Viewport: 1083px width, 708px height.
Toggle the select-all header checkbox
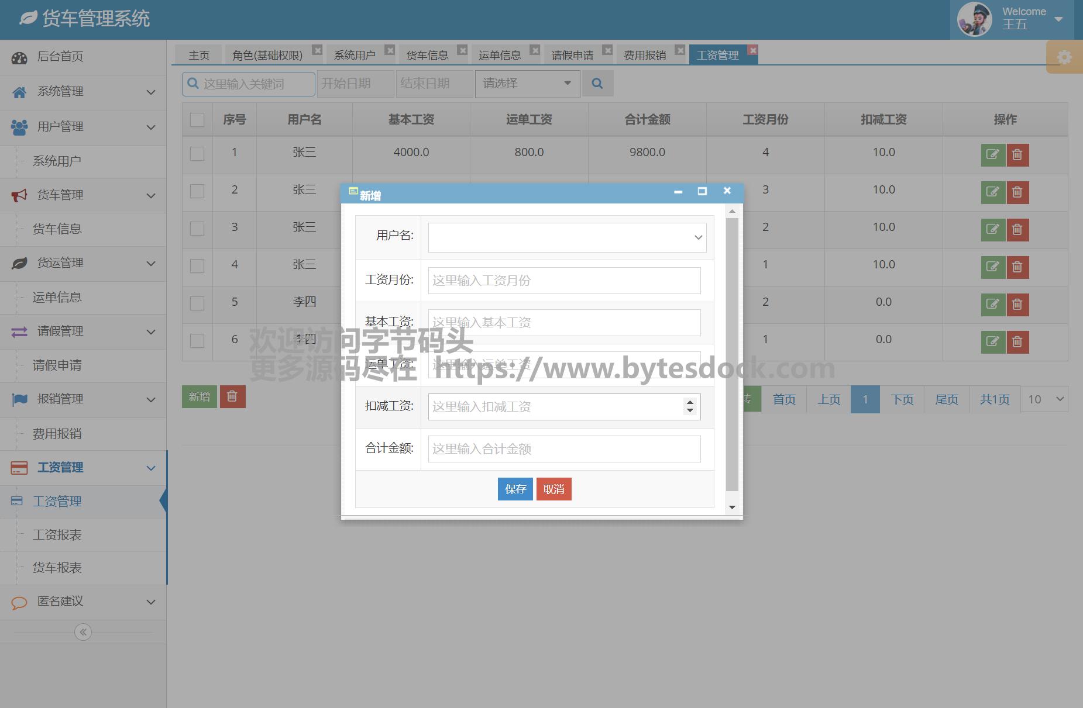click(x=197, y=120)
